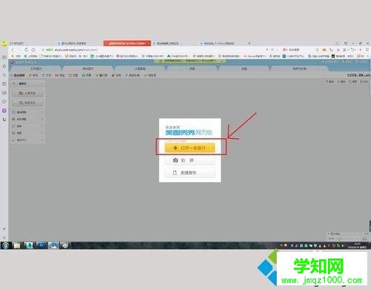Viewport: 371px width, 289px height.
Task: Click the star favorites icon in browser sidebar
Action: click(4, 66)
